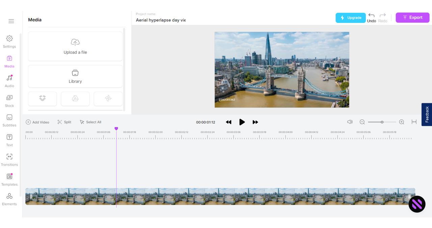Select the Text tool

click(x=9, y=140)
